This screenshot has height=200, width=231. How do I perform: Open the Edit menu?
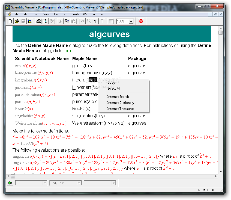(25, 14)
